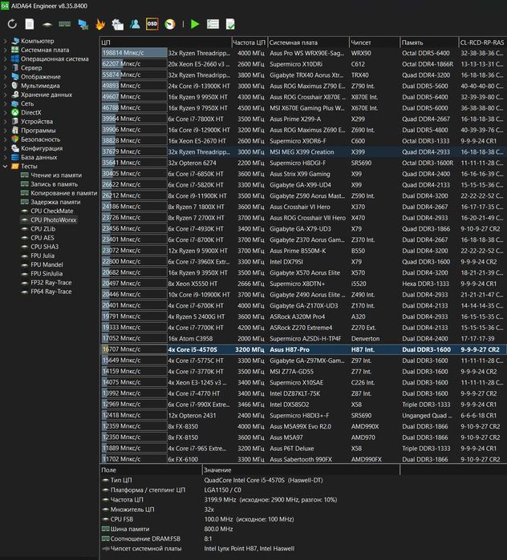Open the Report page icon in toolbar
The image size is (507, 560).
point(30,24)
